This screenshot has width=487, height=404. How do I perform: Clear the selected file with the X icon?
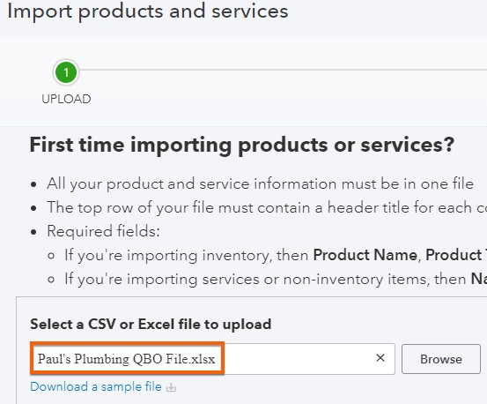[x=380, y=358]
